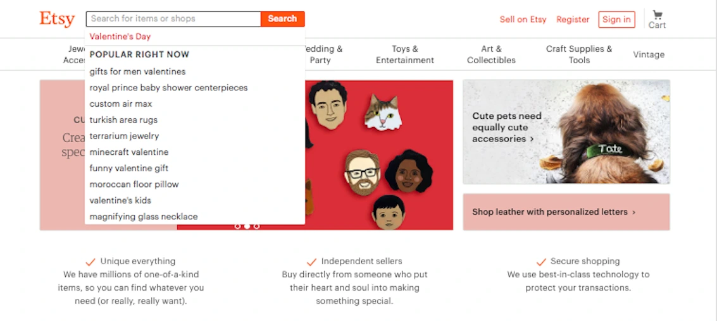Screen dimensions: 717x321
Task: Focus the search for items field
Action: [173, 19]
